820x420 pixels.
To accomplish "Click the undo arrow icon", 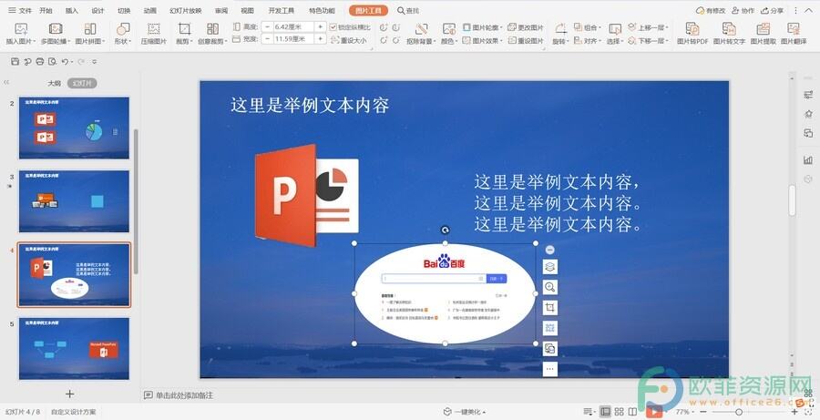I will tap(65, 62).
